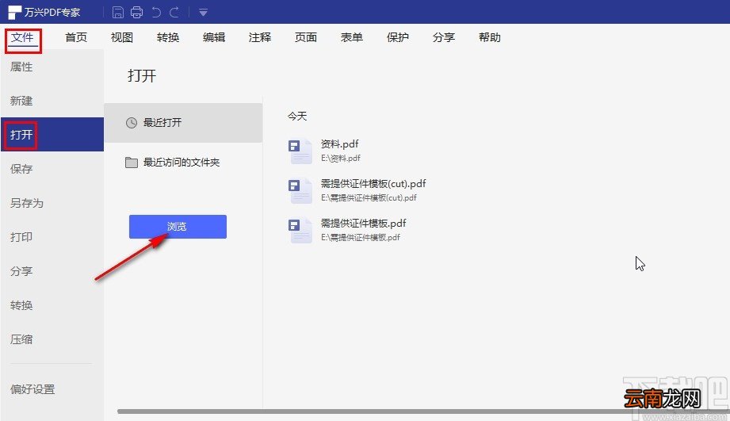Click the file icon for 资料.pdf
Viewport: 730px width, 421px height.
(x=300, y=151)
